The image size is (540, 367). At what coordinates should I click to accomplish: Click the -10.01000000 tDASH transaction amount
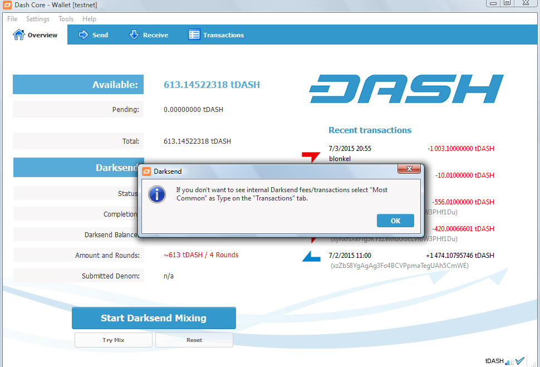pyautogui.click(x=465, y=175)
